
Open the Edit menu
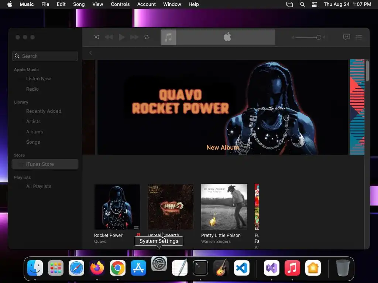[61, 4]
